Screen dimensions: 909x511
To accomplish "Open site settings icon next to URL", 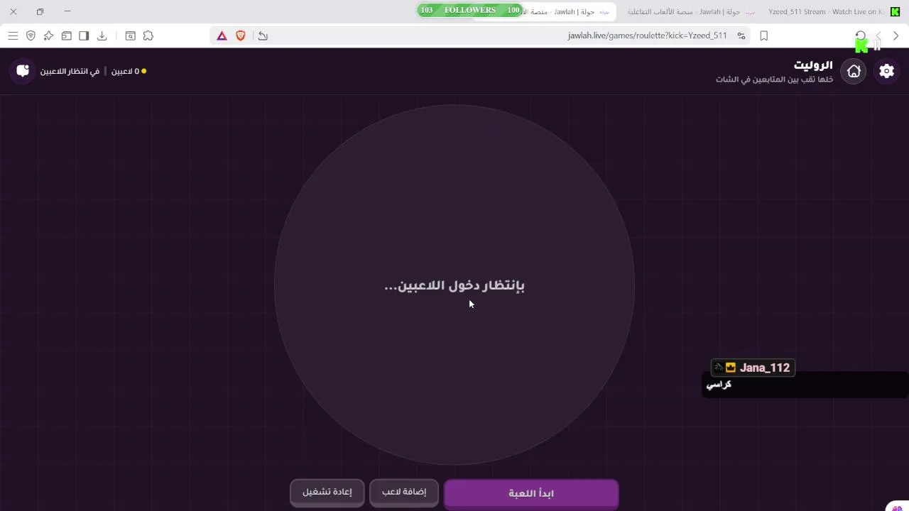I will [x=741, y=35].
